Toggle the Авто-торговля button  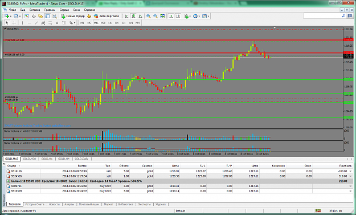(107, 16)
